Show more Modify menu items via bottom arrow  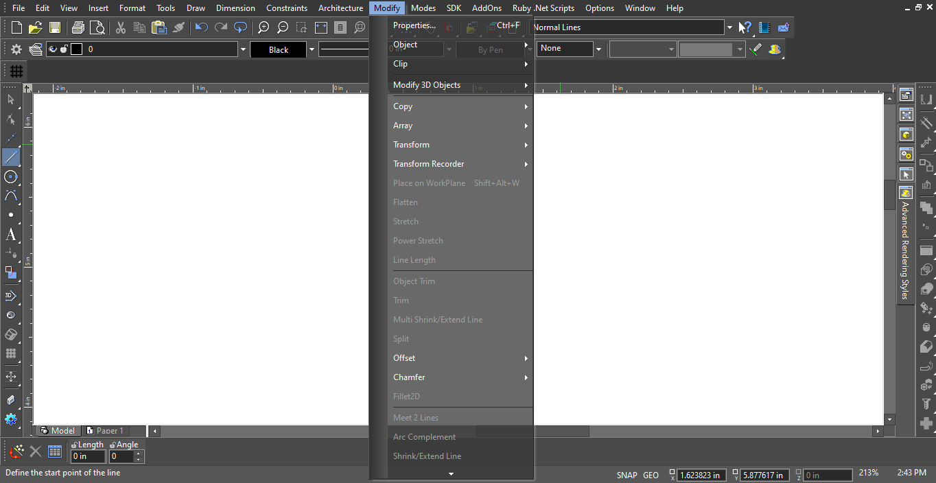(452, 473)
